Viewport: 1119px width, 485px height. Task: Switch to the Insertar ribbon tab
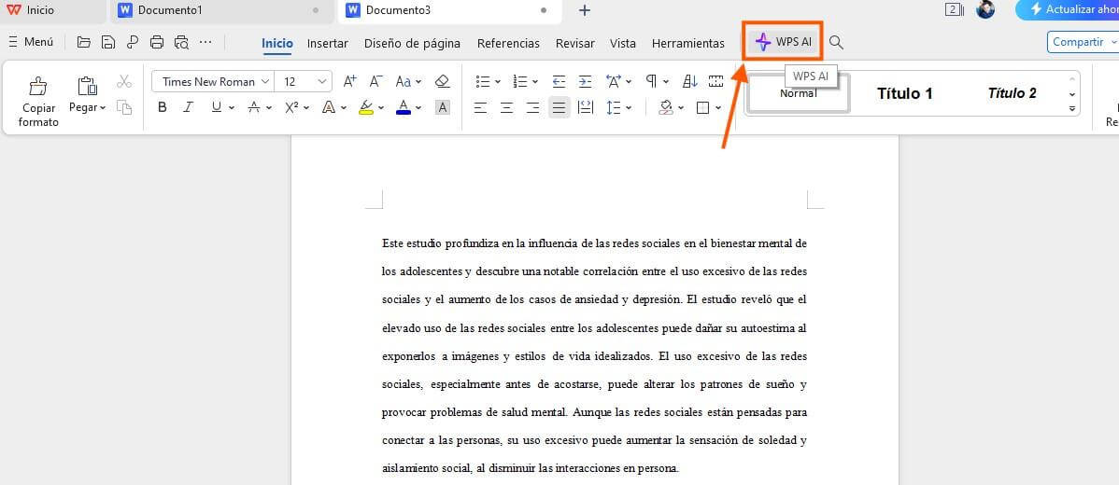coord(327,43)
